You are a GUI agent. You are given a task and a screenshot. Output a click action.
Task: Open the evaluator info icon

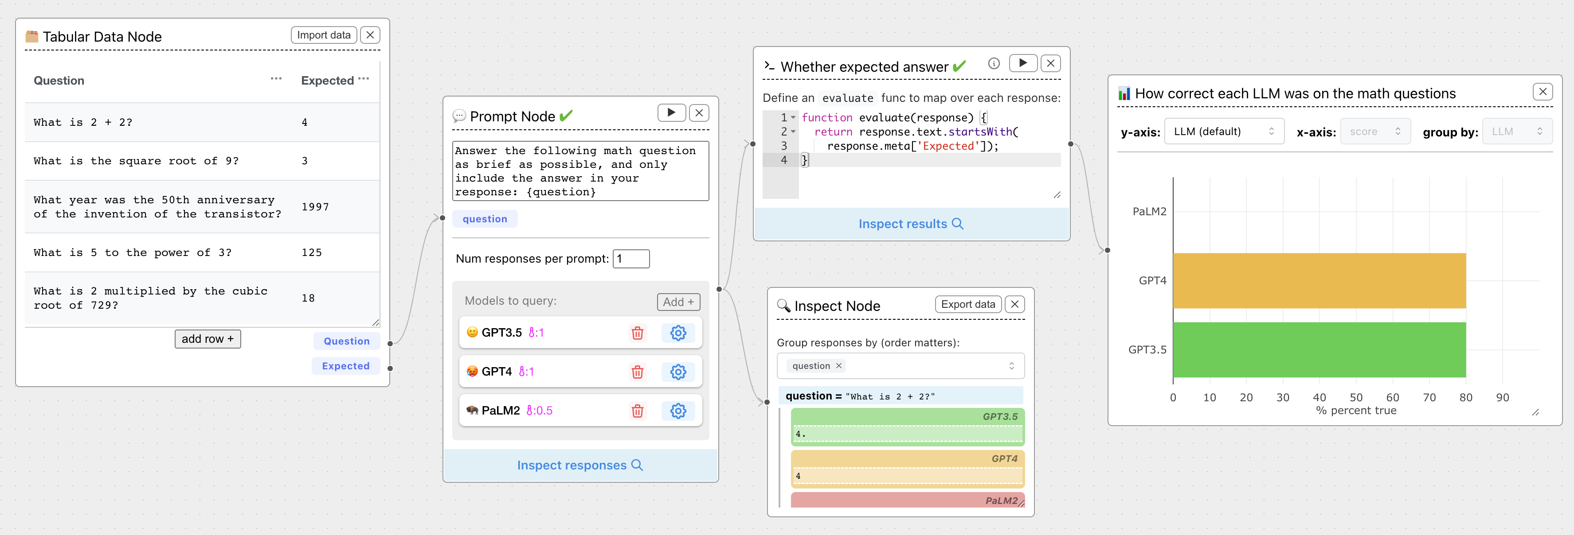click(994, 63)
